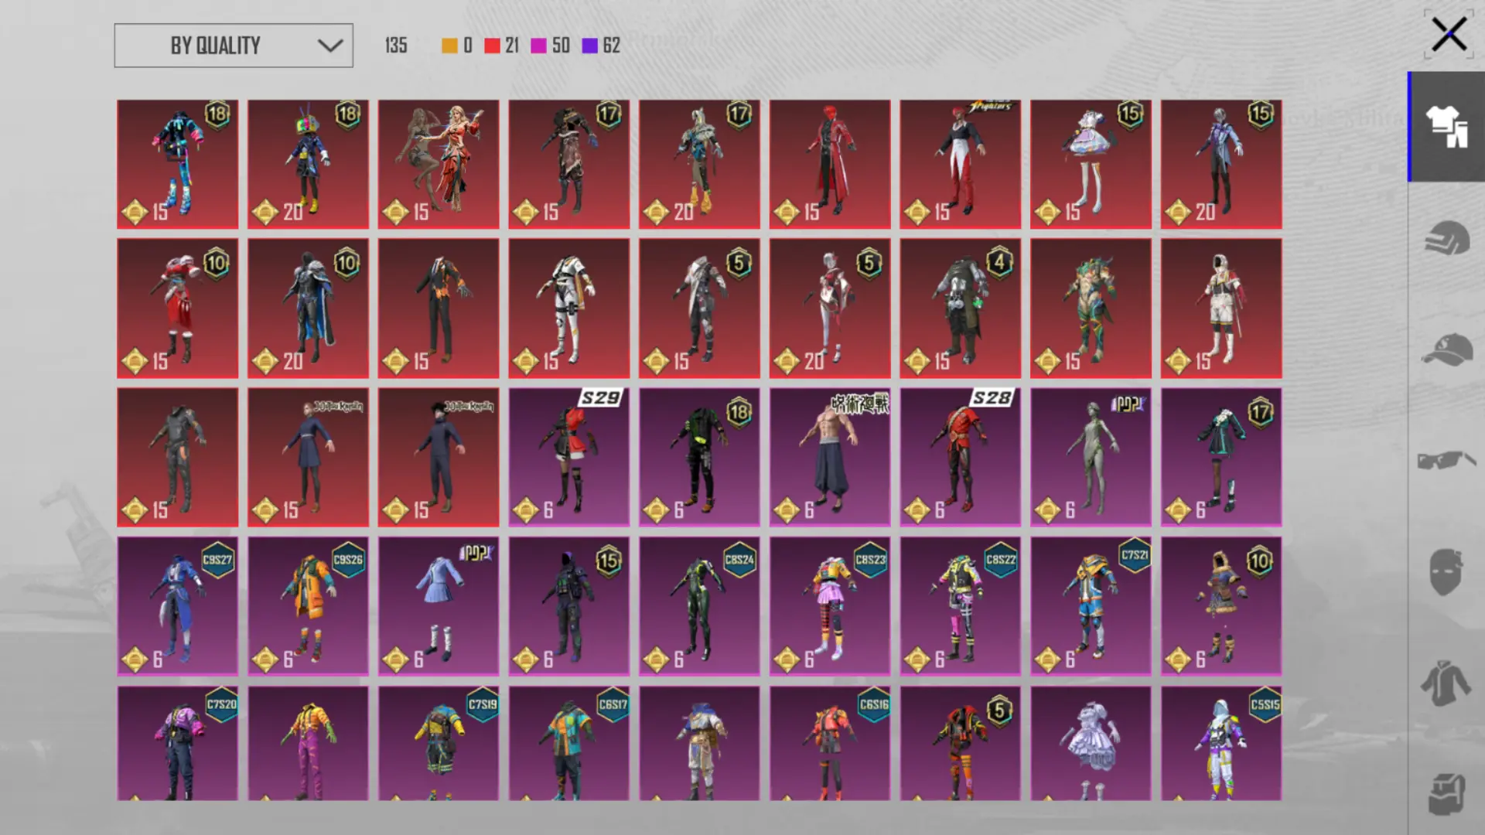The height and width of the screenshot is (835, 1485).
Task: Open the cap headwear category icon
Action: click(1446, 349)
